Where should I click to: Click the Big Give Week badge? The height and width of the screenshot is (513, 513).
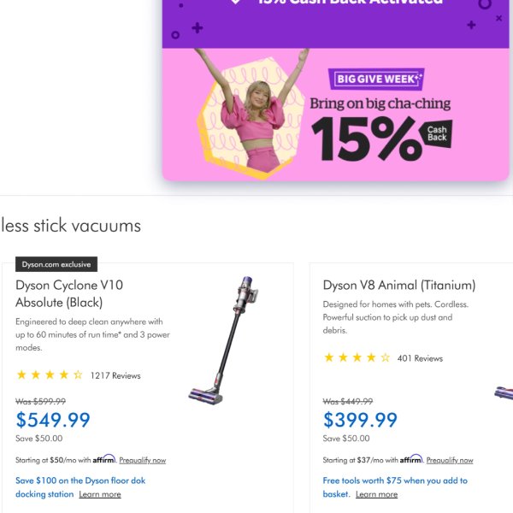point(376,79)
